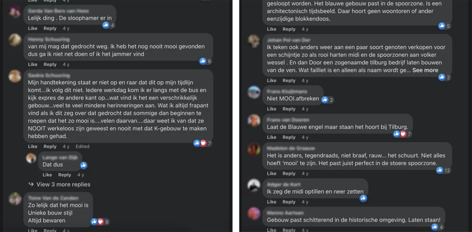Click the like icon beside 'Dat dus' reply

pyautogui.click(x=84, y=165)
